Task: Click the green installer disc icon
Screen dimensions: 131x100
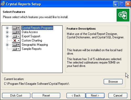Action: tap(123, 15)
